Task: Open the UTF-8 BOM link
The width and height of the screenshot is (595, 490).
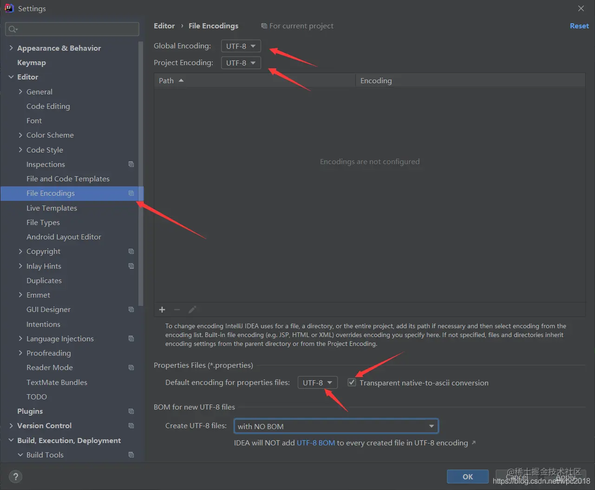Action: coord(316,443)
